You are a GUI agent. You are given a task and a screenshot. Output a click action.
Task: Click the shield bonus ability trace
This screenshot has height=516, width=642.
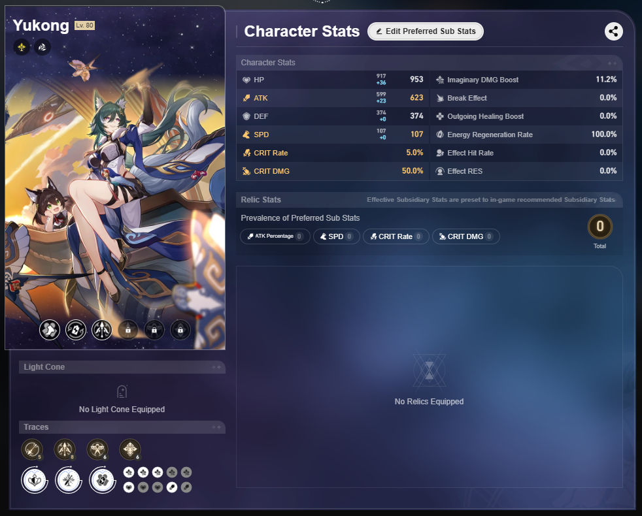35,479
